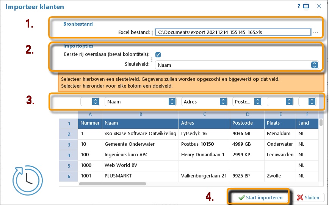Screen dimensions: 329x205
Task: Close the Importeer klanten dialog with X
Action: (x=319, y=6)
